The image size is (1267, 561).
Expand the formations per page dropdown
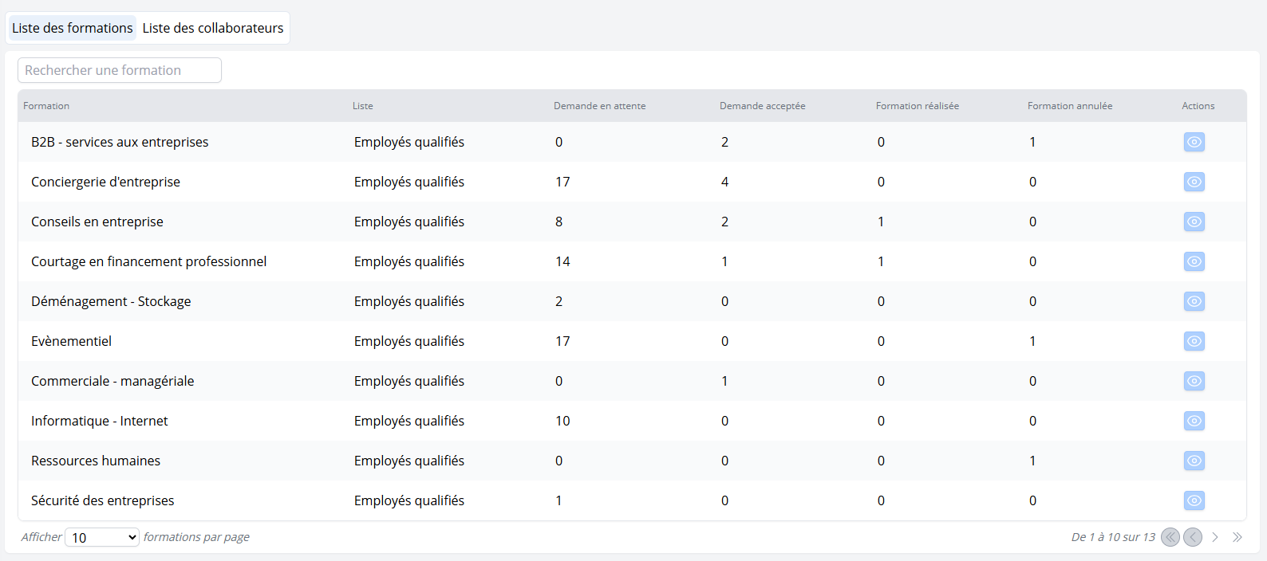click(x=102, y=538)
